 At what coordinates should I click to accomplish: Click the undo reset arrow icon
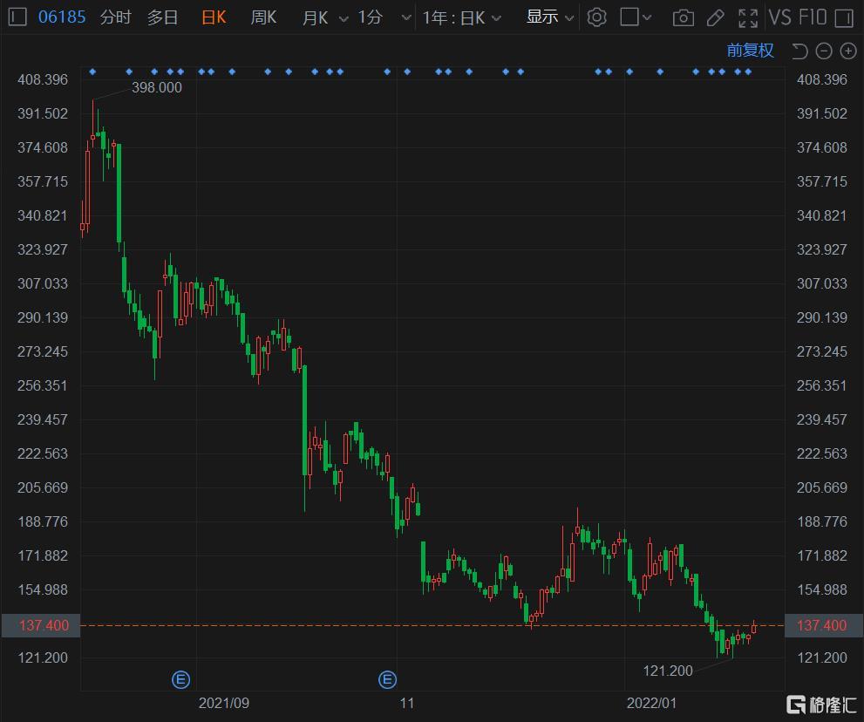[x=799, y=51]
